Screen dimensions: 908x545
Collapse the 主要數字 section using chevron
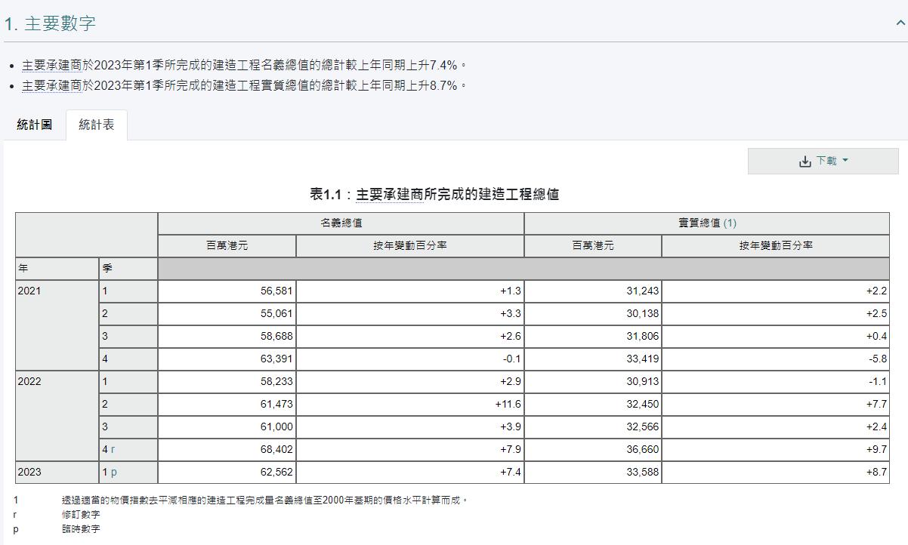pos(900,23)
